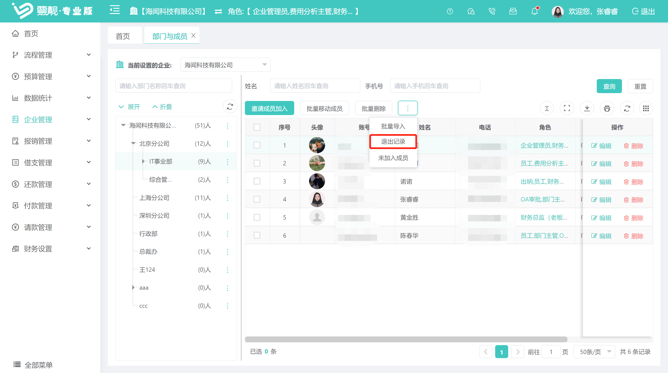Open the current company dropdown
The image size is (668, 373).
click(225, 65)
